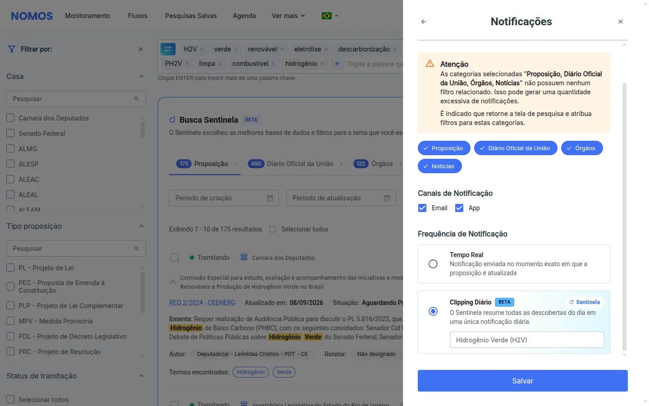This screenshot has height=406, width=649.
Task: Remove the verde keyword tag
Action: pyautogui.click(x=236, y=49)
